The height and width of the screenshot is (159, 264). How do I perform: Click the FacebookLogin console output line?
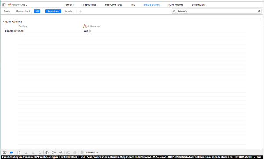point(132,157)
